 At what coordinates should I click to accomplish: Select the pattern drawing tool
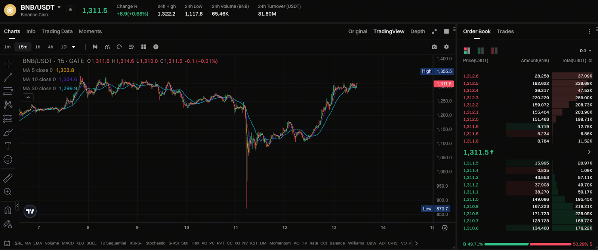click(8, 105)
